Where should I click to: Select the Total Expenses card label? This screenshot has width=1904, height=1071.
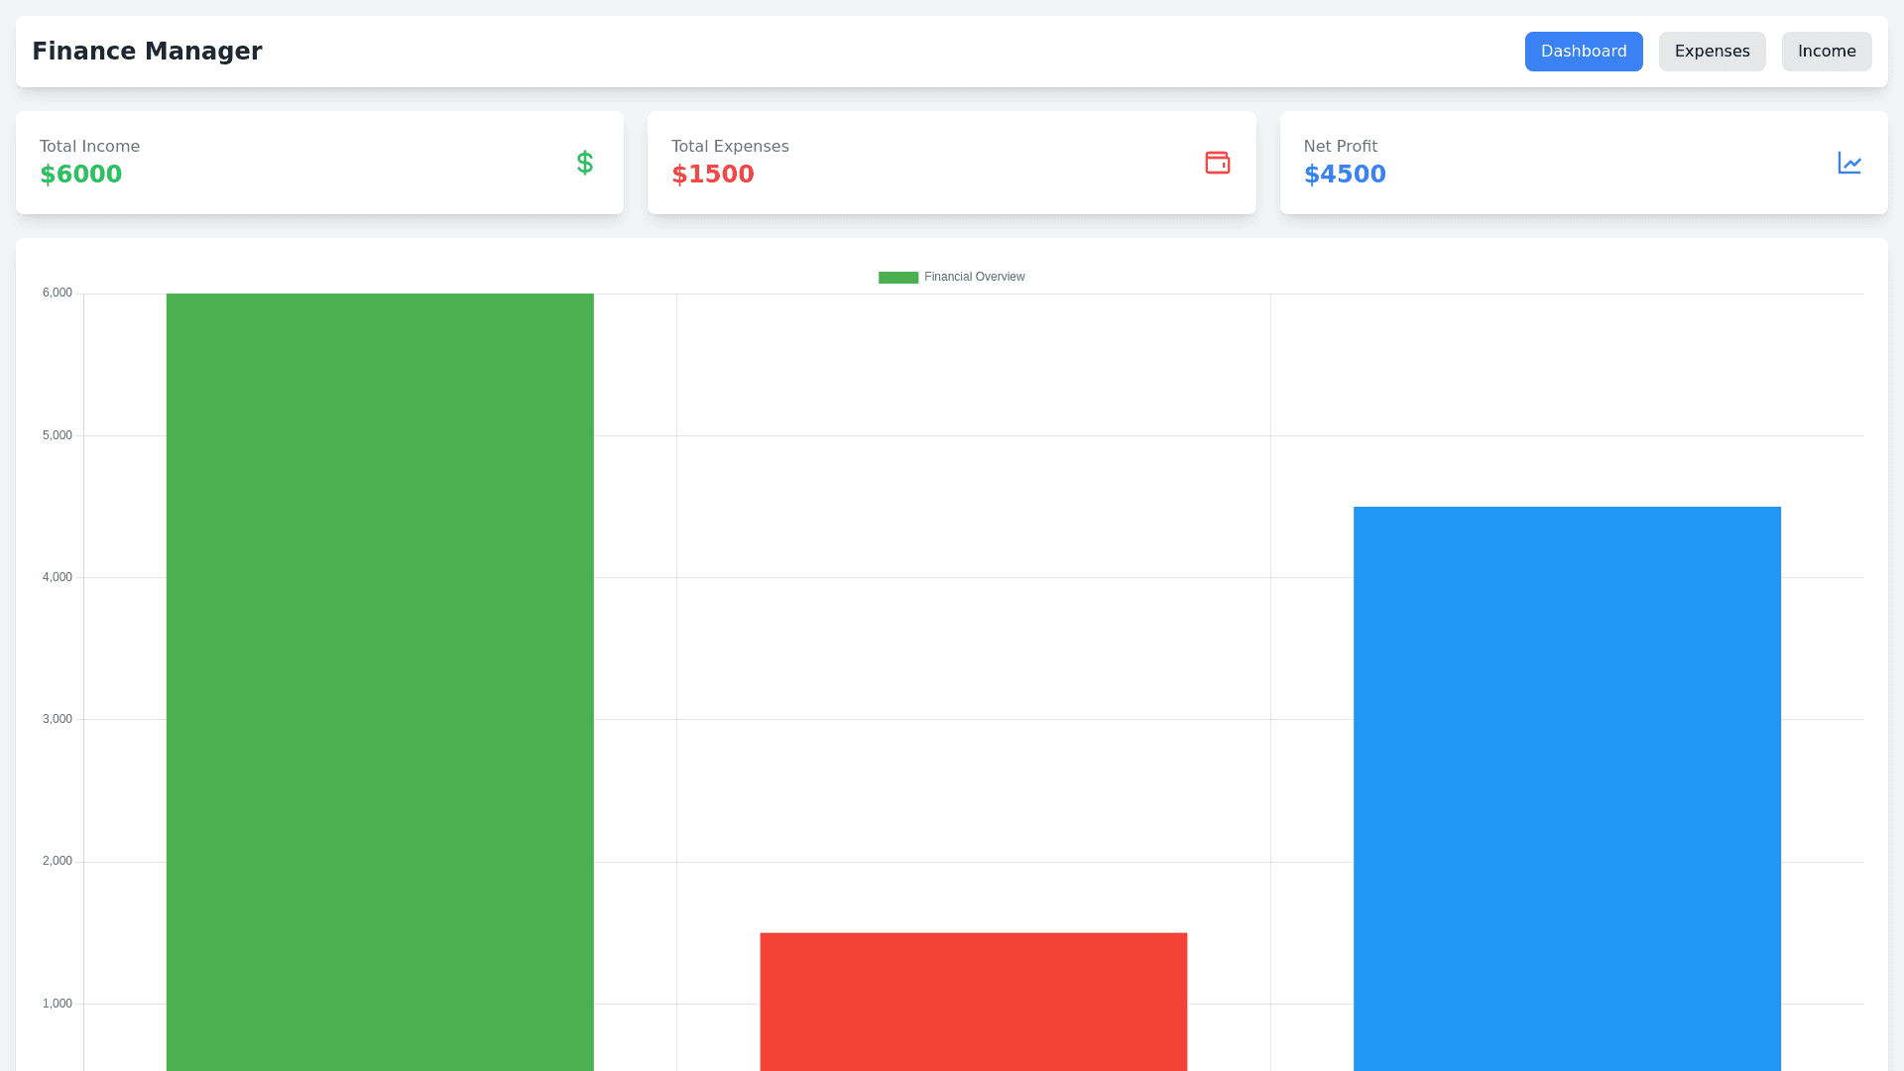click(730, 147)
